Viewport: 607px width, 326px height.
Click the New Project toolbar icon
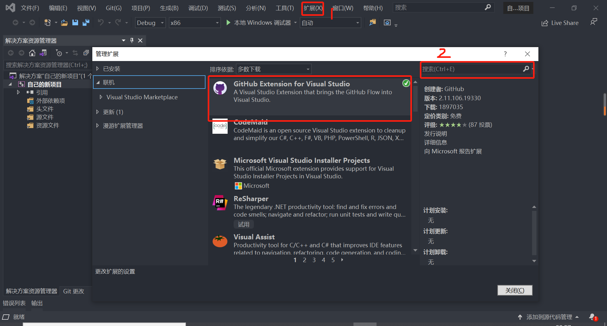click(x=47, y=22)
